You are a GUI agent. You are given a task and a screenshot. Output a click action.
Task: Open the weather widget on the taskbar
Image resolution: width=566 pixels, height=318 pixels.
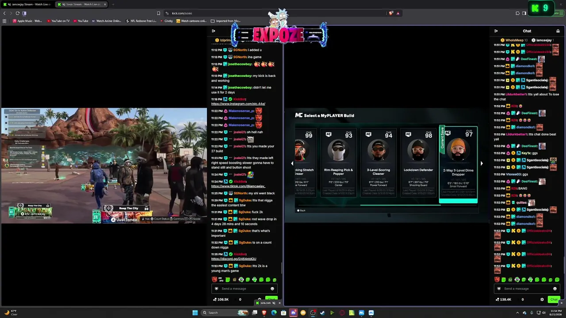[x=11, y=313]
